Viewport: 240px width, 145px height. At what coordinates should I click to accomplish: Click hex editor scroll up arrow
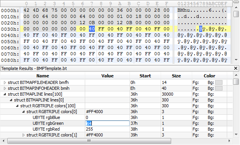coord(236,7)
